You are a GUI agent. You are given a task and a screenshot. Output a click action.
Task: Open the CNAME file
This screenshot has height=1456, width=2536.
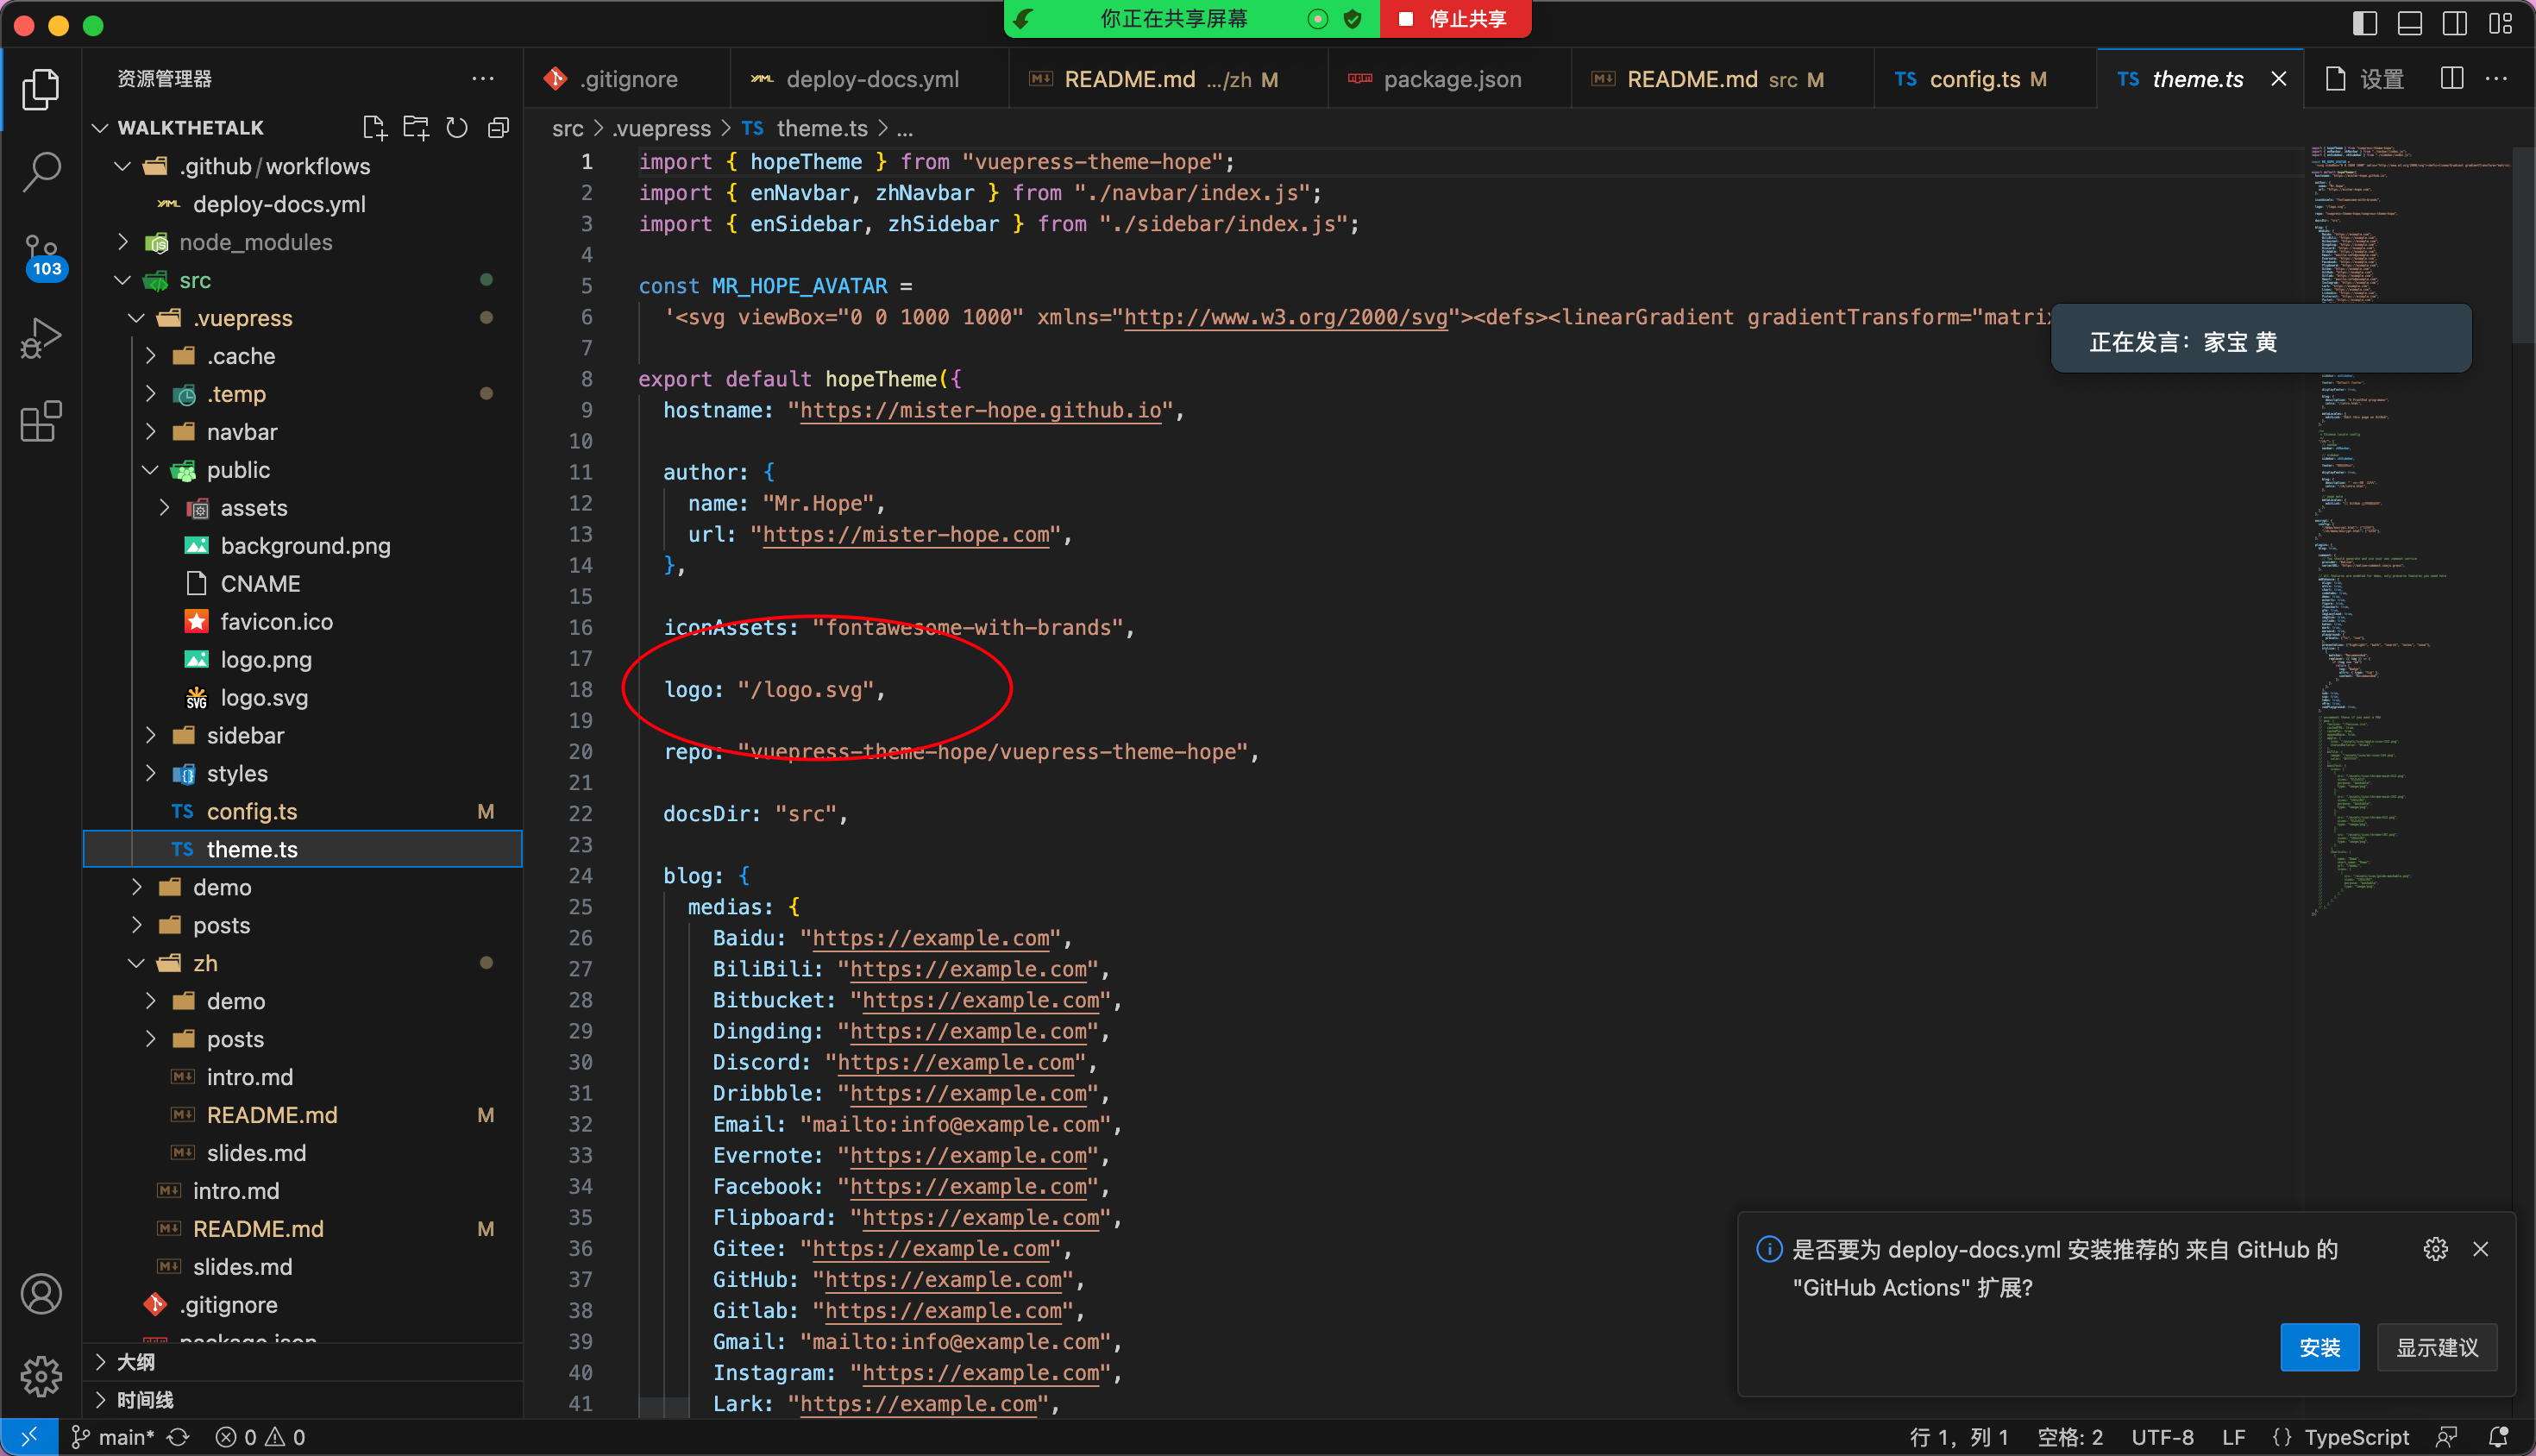tap(260, 584)
